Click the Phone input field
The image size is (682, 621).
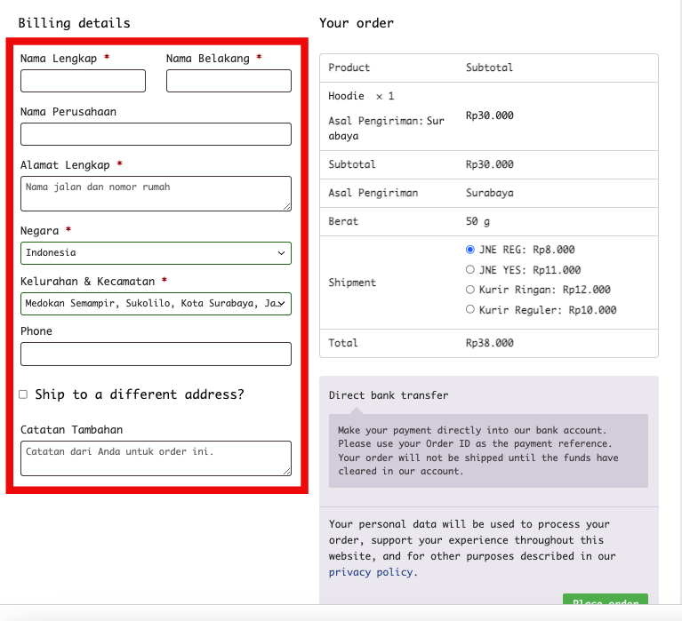point(156,354)
